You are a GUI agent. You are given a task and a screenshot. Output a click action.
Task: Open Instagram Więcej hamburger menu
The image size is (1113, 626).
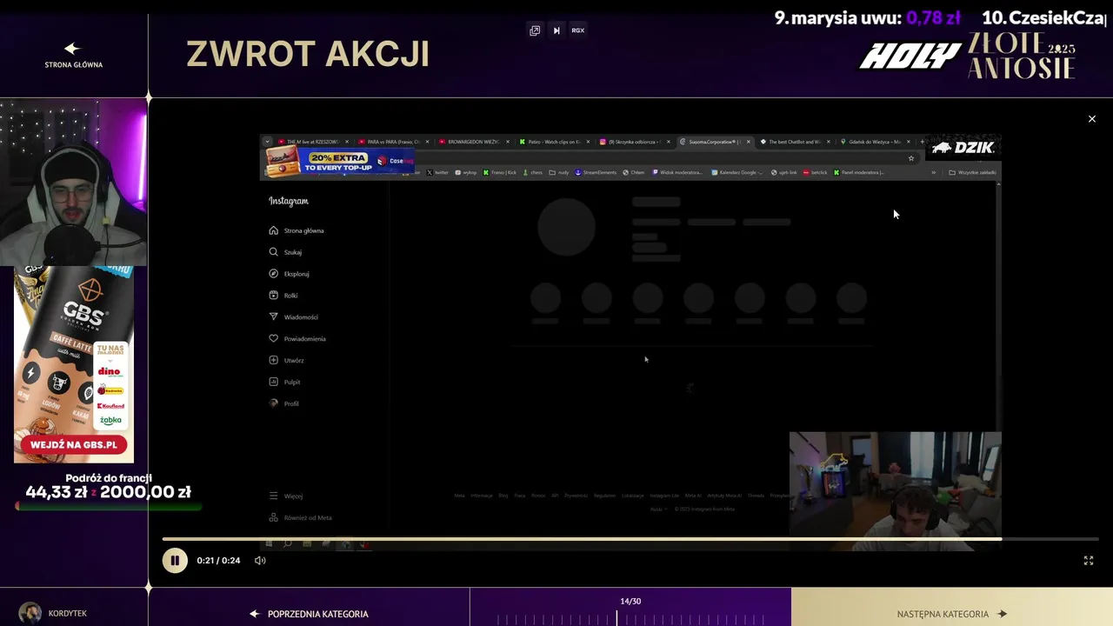(274, 496)
